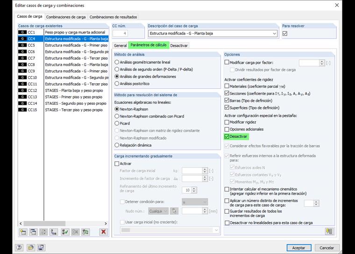
Task: Tick Aplicar un número distinto de incrementos
Action: point(227,201)
